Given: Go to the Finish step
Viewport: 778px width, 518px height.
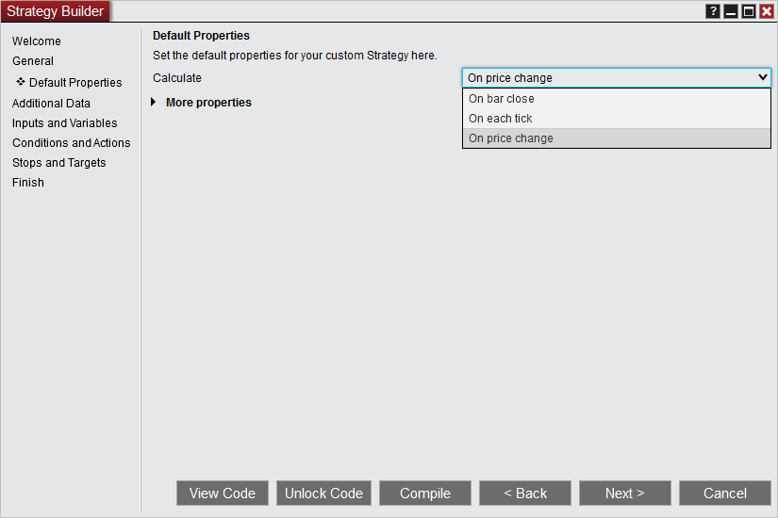Looking at the screenshot, I should pos(28,183).
